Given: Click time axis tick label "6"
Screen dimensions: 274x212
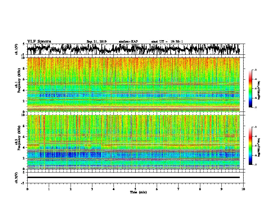Looking at the screenshot, I should [x=157, y=189].
